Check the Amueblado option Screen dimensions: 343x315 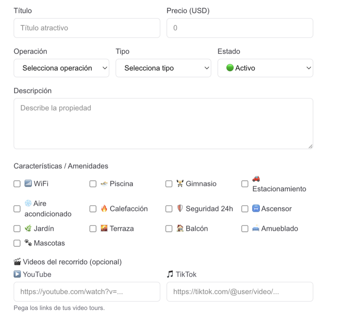tap(245, 229)
